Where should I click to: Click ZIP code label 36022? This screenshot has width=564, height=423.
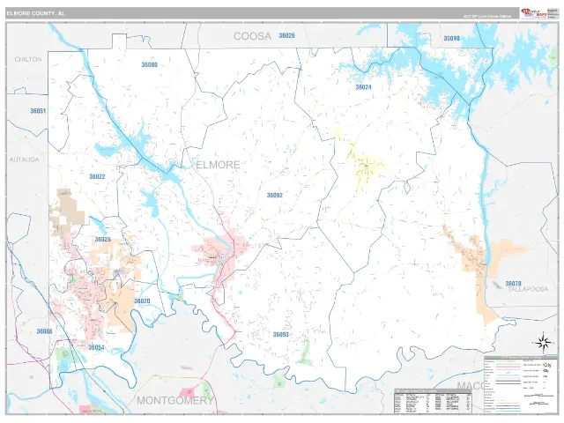[97, 176]
